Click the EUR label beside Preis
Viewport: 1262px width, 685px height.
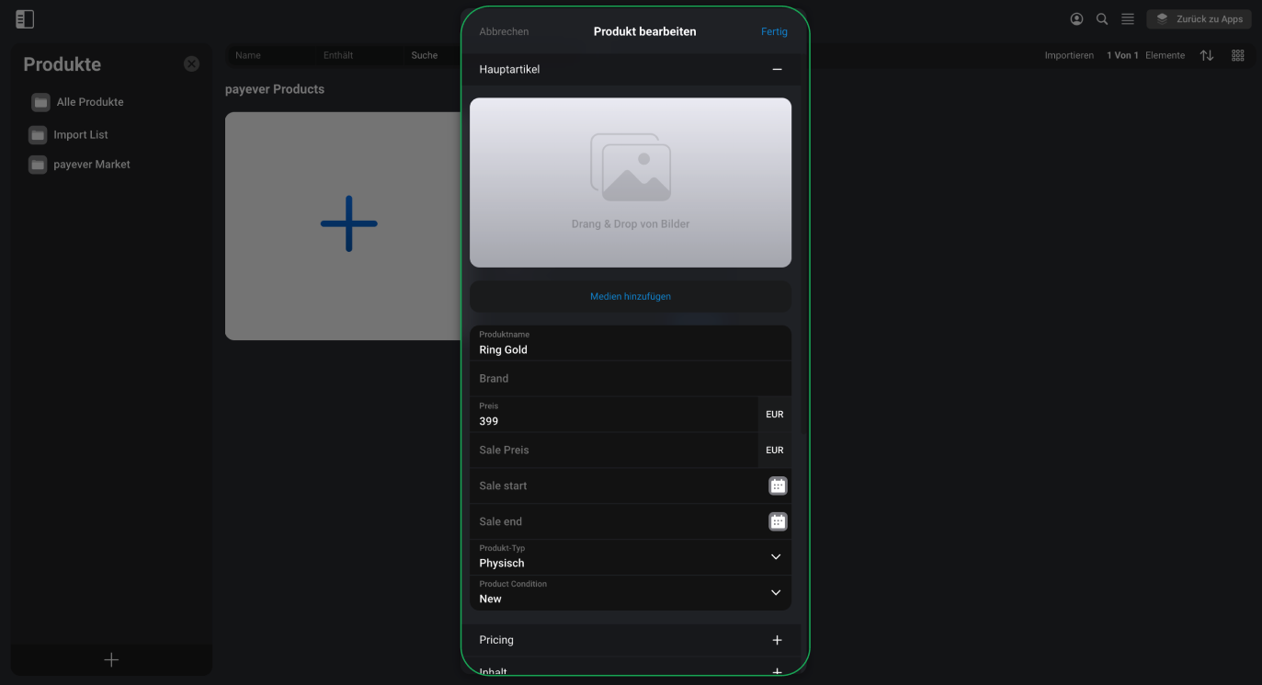775,415
